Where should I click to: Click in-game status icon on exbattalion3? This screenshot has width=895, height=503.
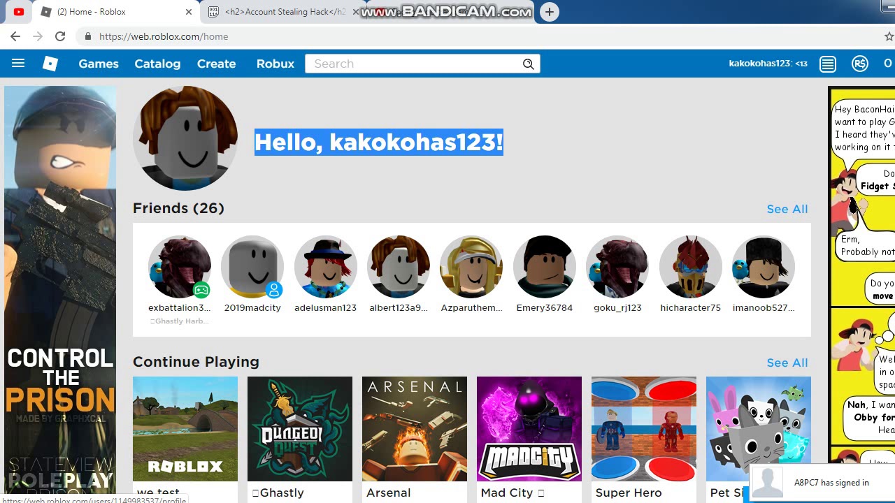201,289
